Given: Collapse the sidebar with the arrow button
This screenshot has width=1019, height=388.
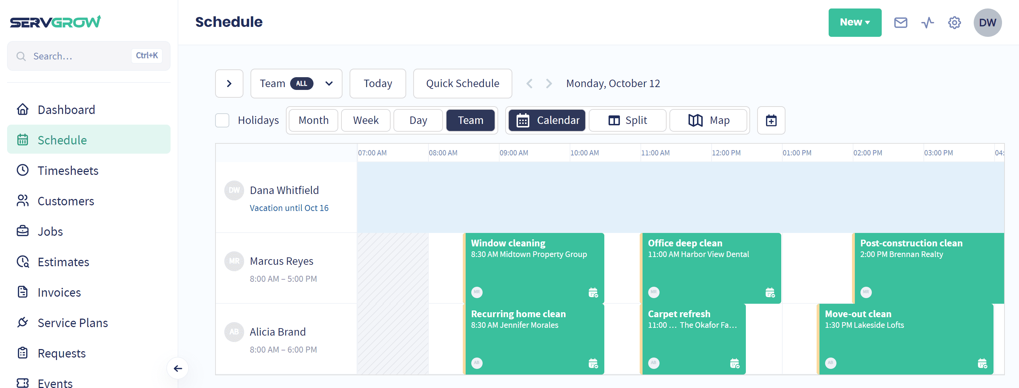Looking at the screenshot, I should coord(178,369).
